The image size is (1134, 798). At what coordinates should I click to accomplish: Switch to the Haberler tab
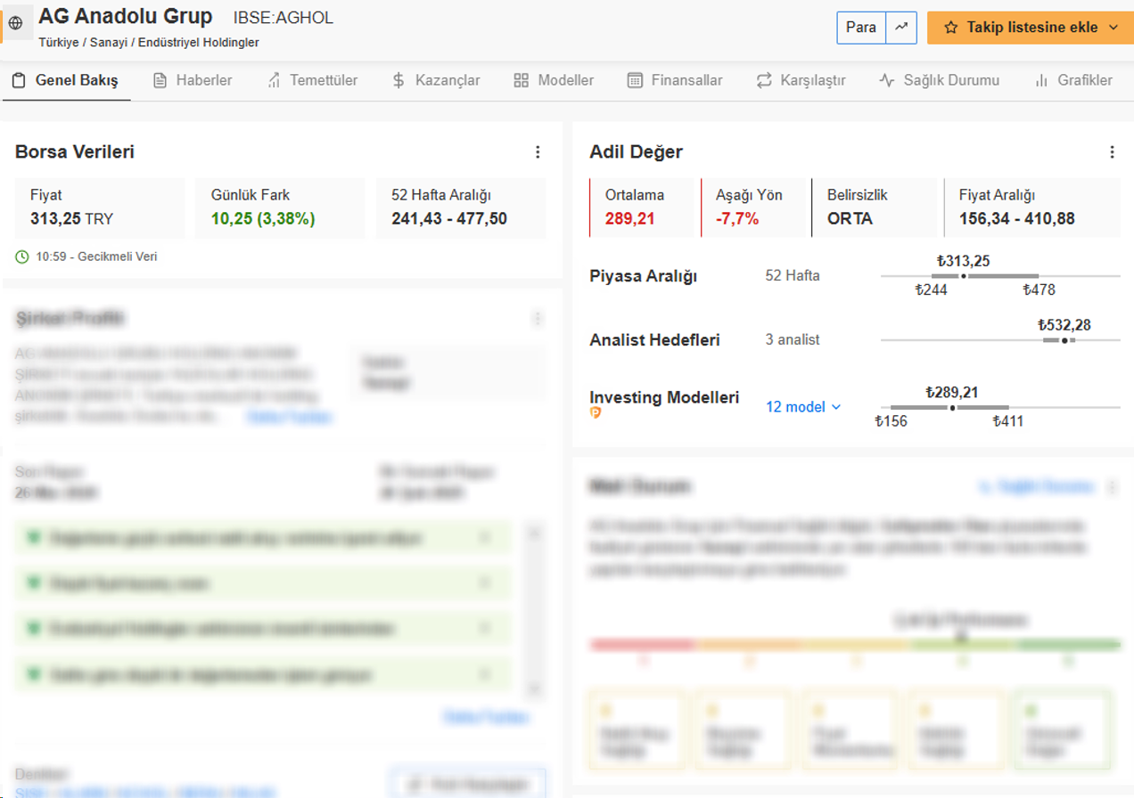click(x=193, y=80)
